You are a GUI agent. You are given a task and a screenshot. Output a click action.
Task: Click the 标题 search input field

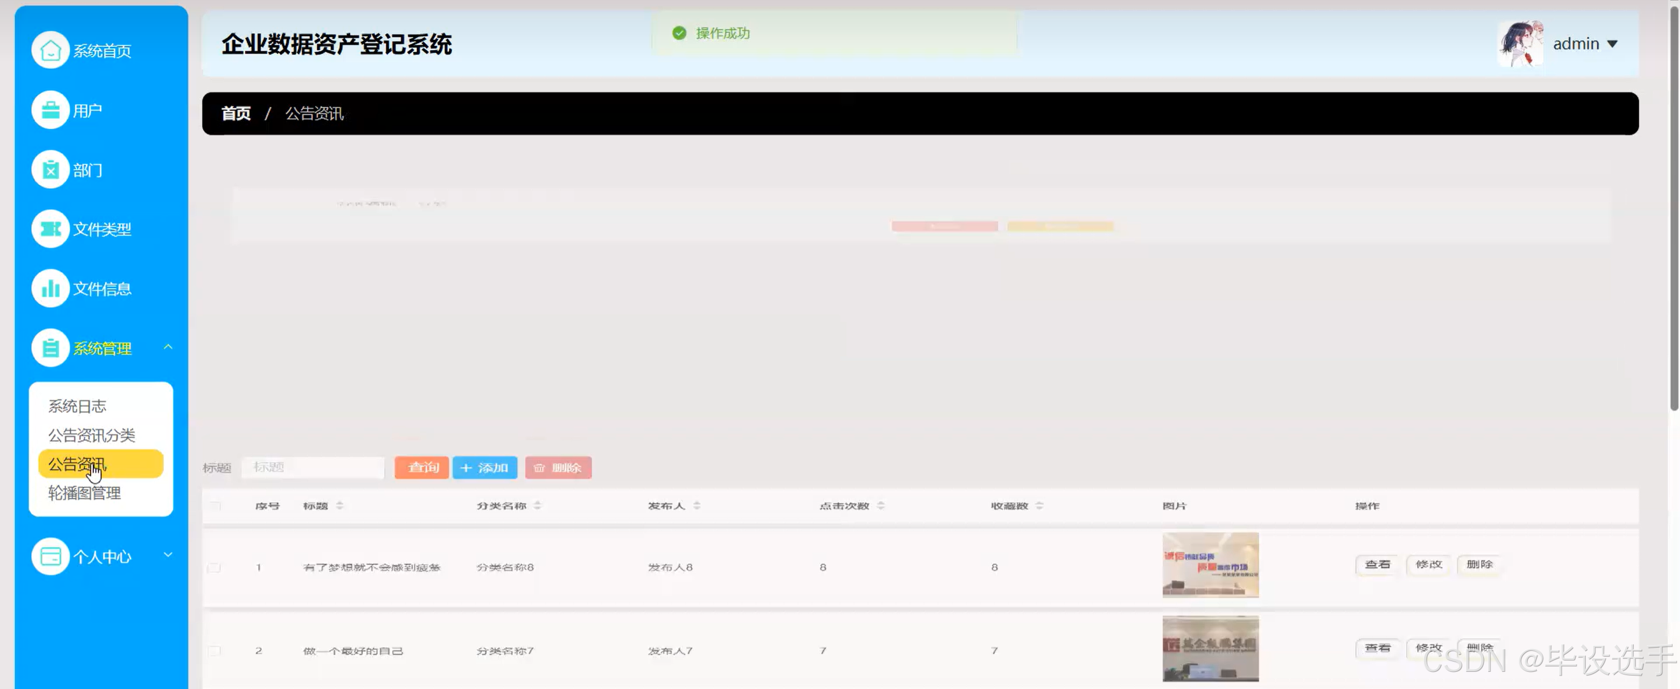(x=313, y=467)
